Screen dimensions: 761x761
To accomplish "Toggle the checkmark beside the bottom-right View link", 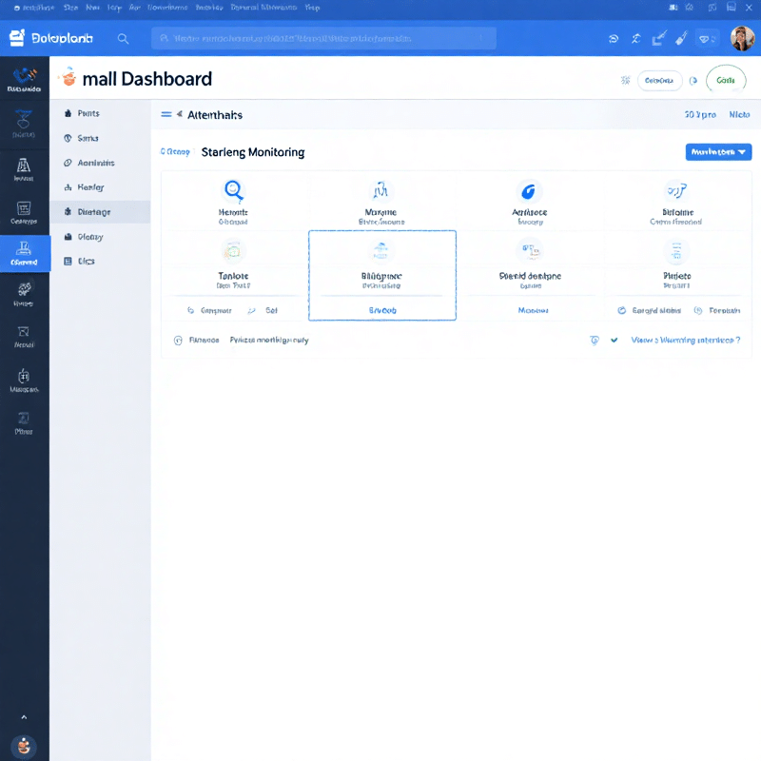I will [615, 340].
